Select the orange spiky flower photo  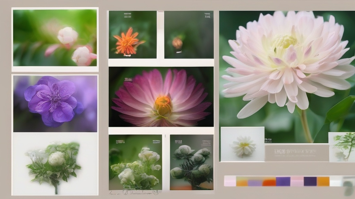133,35
